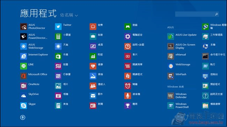Open PC settings (電腦設定)
Screen dimensions: 227x127
[133, 36]
